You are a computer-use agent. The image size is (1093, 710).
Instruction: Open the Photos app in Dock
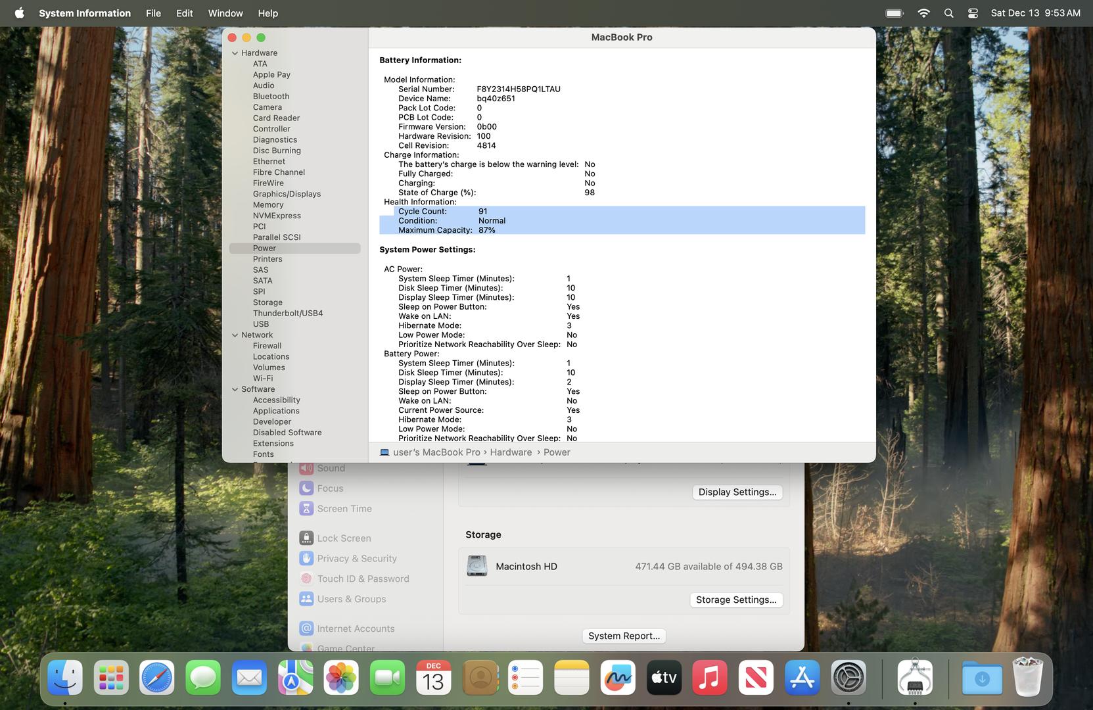point(341,678)
